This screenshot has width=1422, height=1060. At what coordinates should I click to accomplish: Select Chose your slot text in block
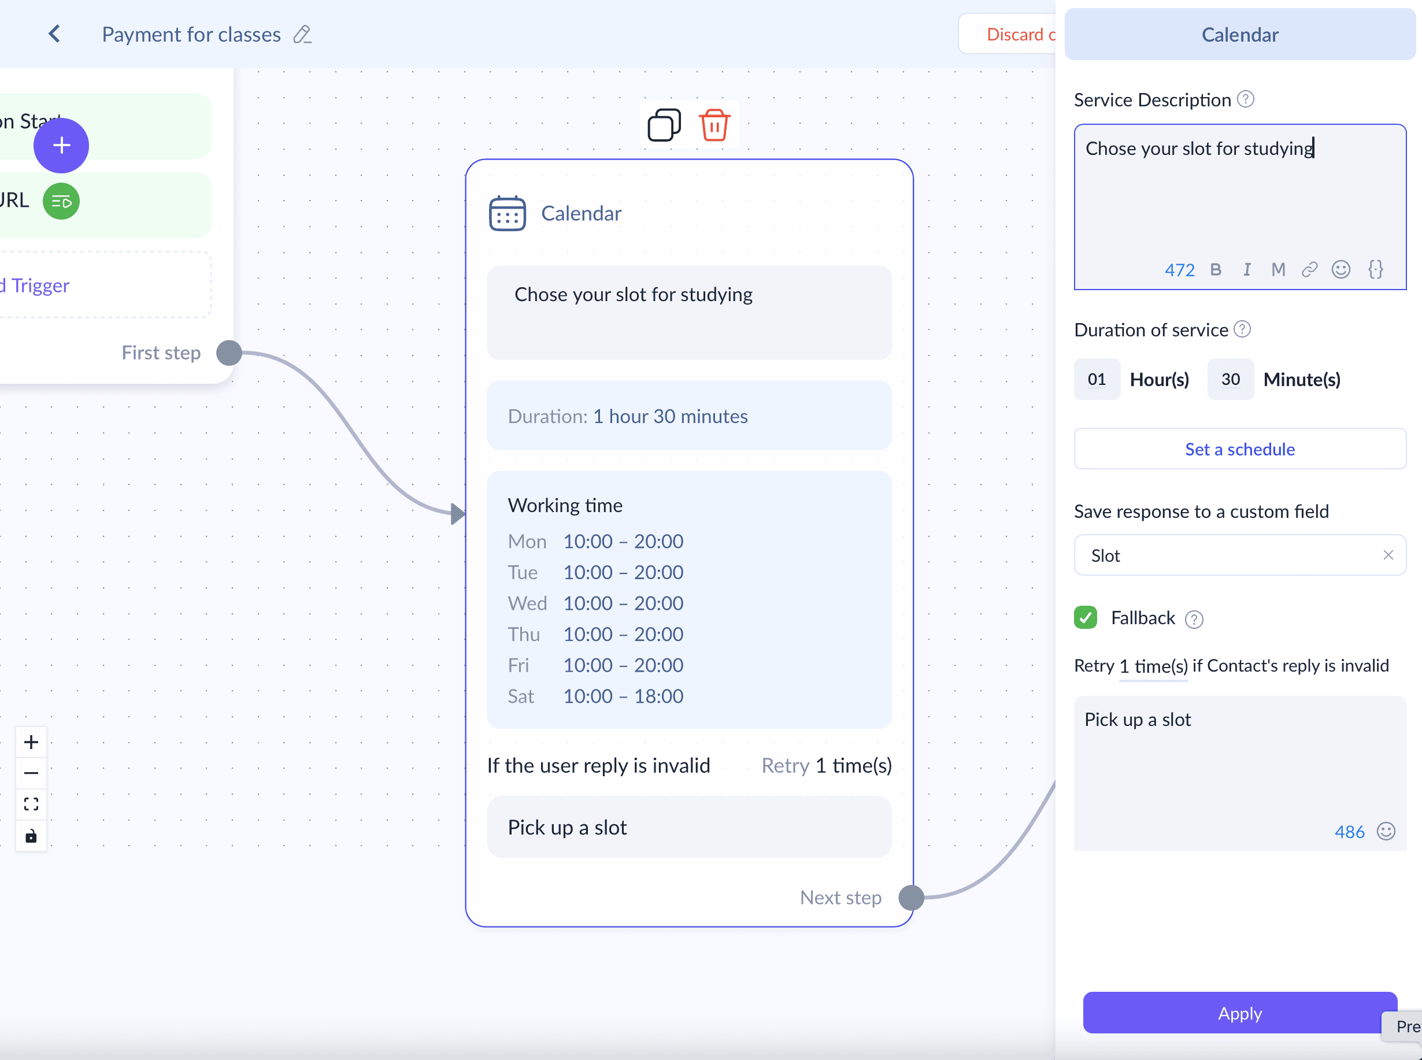[x=634, y=295]
